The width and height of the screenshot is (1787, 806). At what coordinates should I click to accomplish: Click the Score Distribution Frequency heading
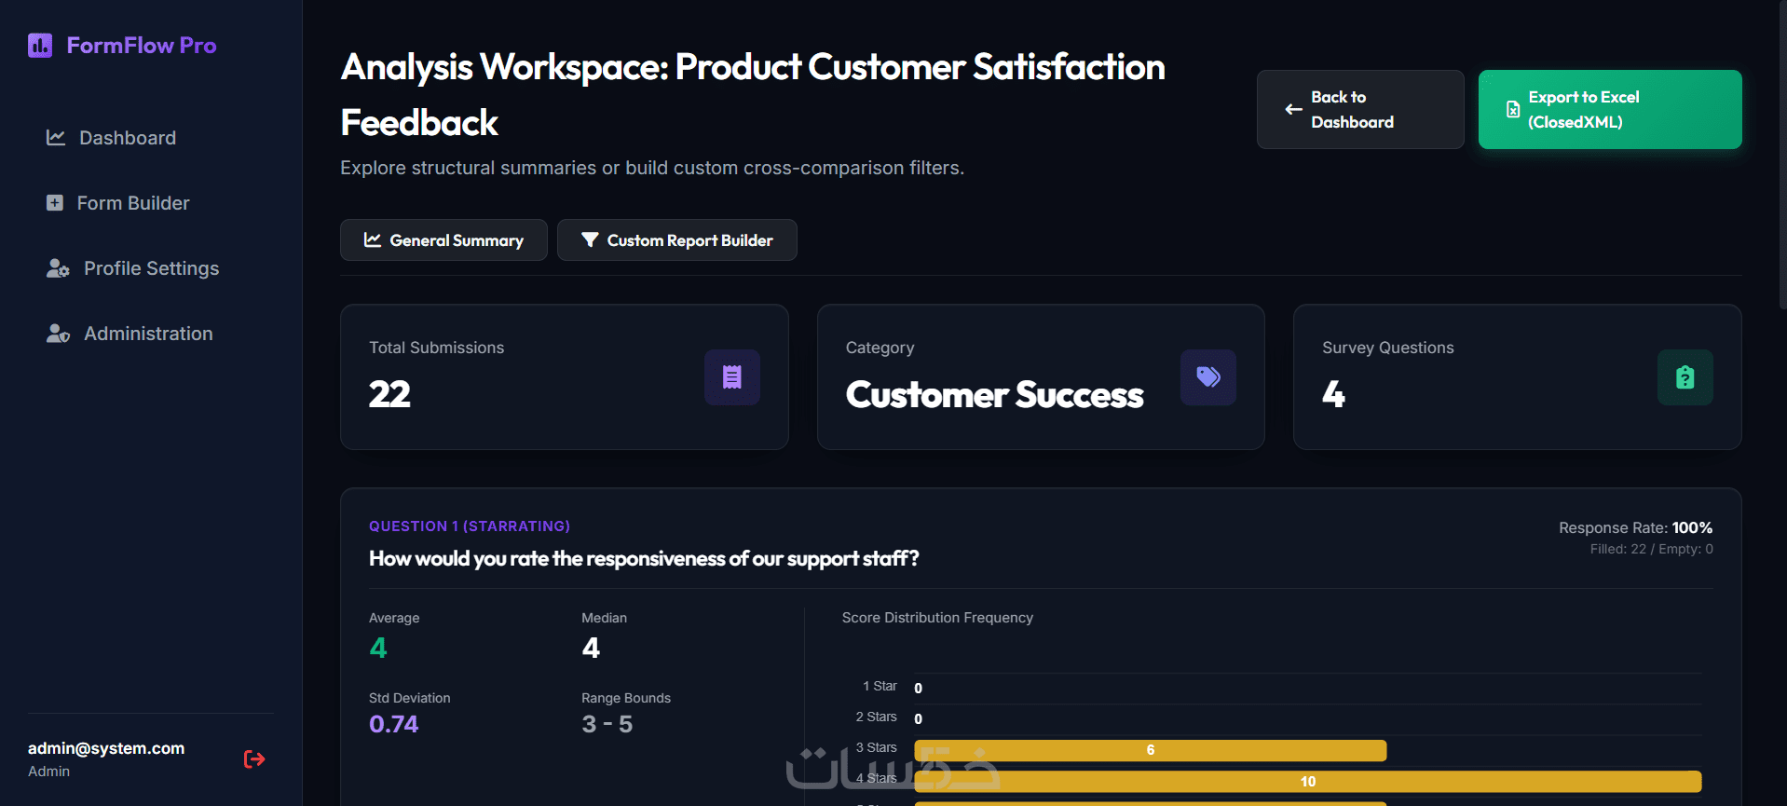[x=937, y=618]
